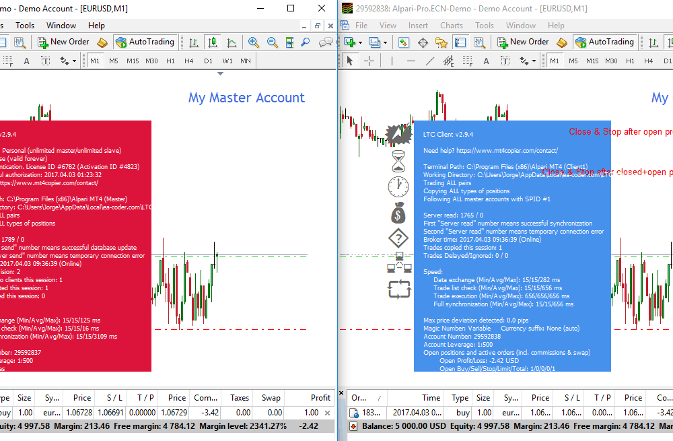
Task: Select Text Label tool in Master window
Action: [46, 61]
